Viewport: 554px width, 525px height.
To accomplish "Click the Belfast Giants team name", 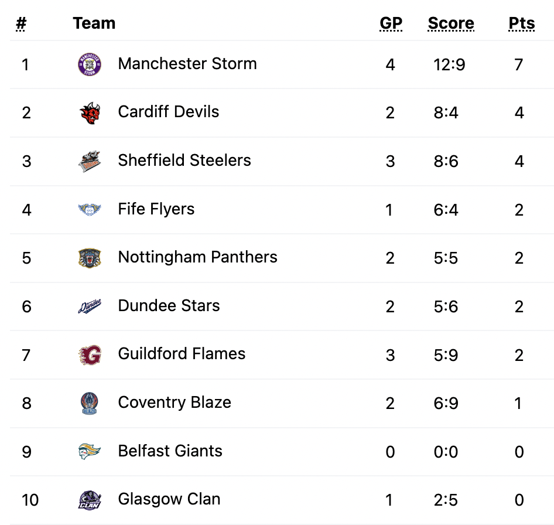I will pyautogui.click(x=170, y=451).
